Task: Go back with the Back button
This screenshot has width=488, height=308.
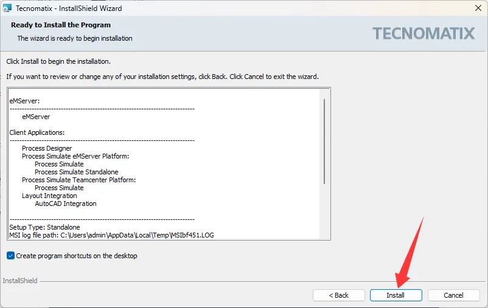Action: (x=339, y=295)
